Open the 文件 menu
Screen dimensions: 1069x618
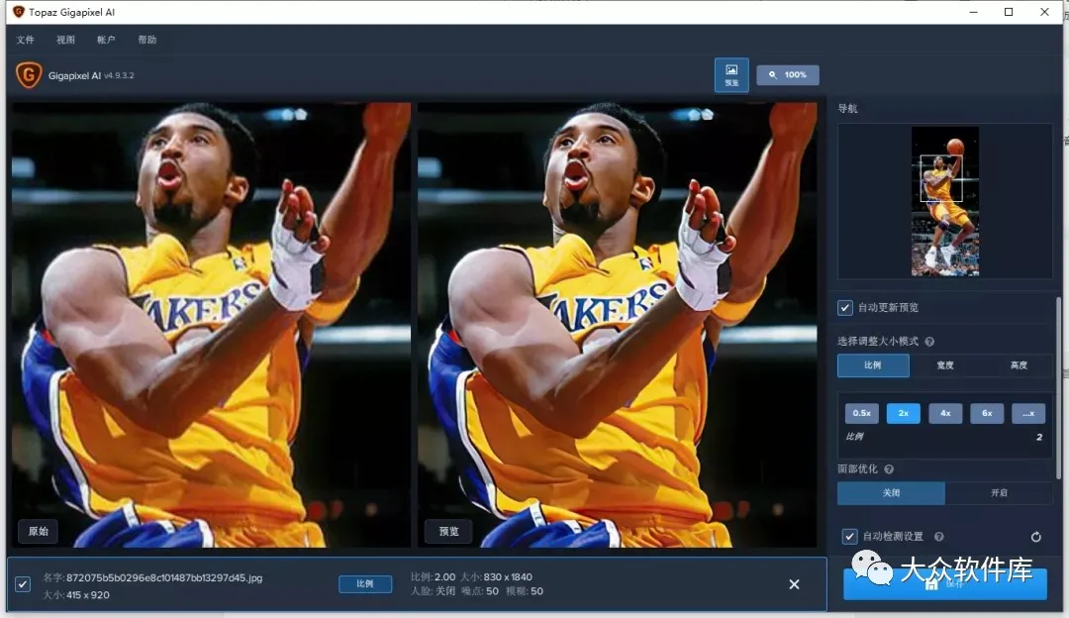coord(26,40)
